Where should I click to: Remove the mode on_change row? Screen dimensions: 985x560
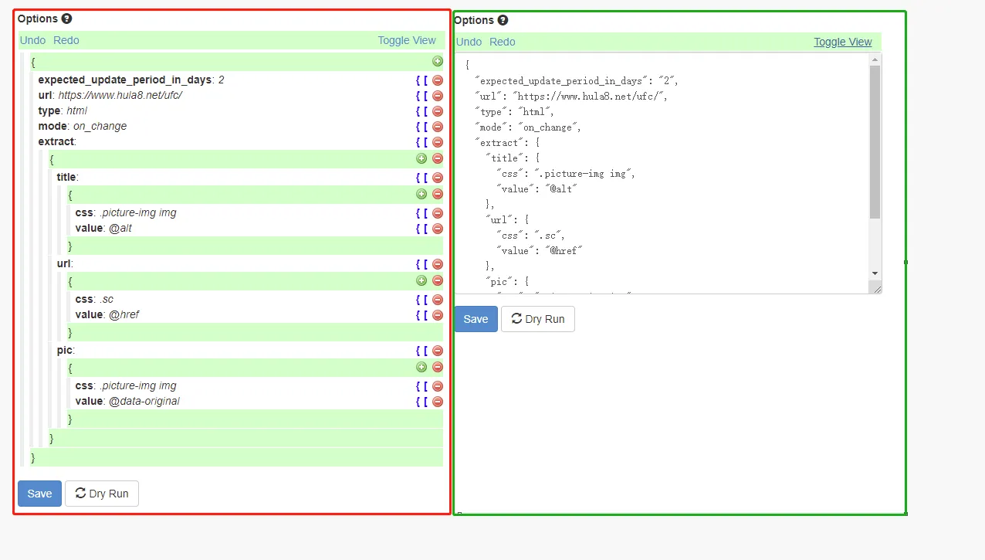pyautogui.click(x=438, y=127)
